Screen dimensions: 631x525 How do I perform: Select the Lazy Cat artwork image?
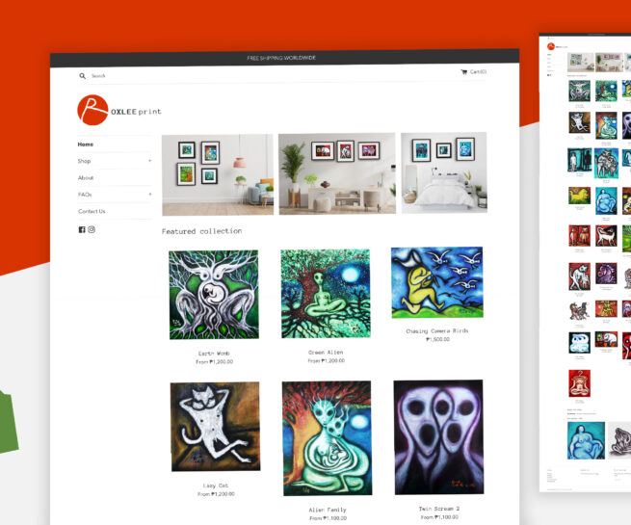click(x=215, y=427)
